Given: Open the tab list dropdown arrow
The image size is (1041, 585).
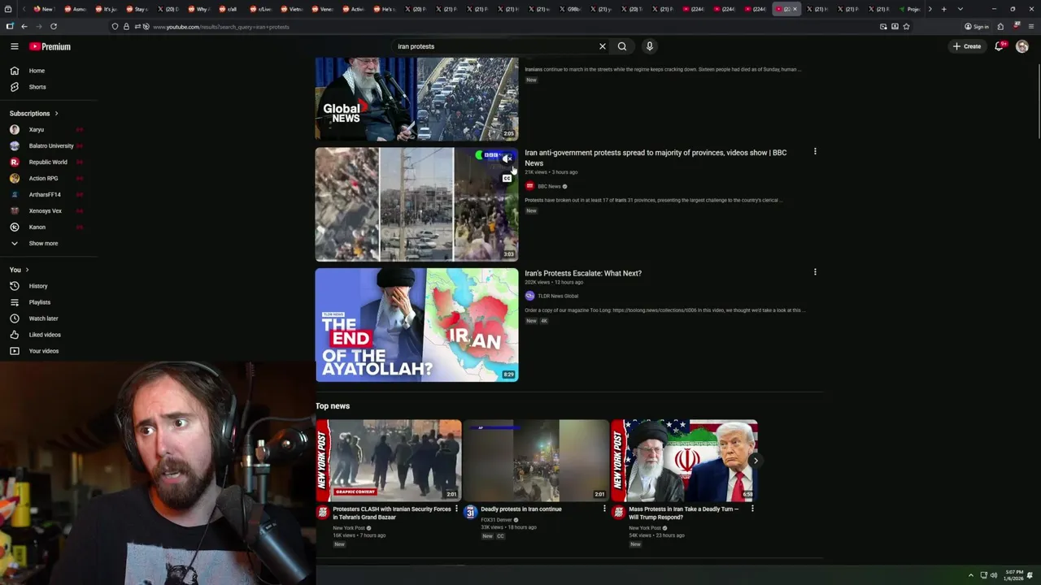Looking at the screenshot, I should tap(960, 9).
